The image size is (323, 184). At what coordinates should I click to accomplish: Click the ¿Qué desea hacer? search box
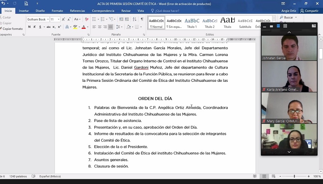(x=165, y=11)
